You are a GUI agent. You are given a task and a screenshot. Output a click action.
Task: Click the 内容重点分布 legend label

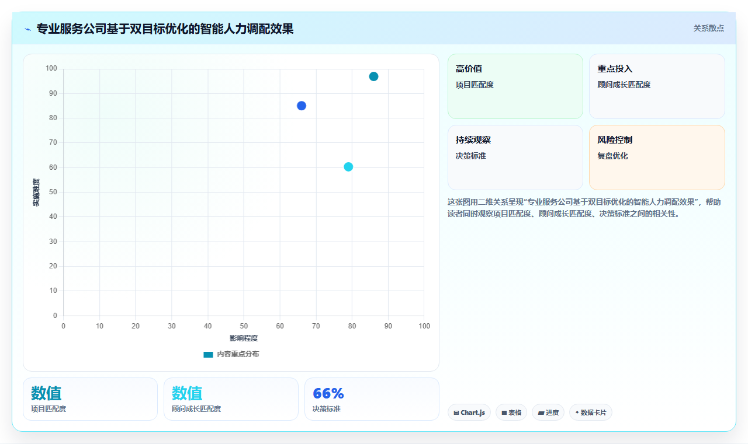238,354
